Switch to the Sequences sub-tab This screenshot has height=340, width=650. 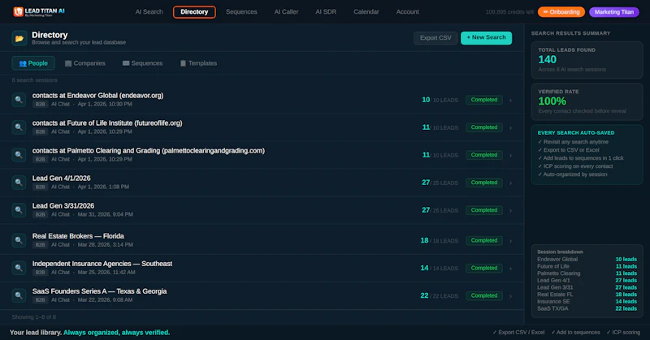[x=143, y=63]
